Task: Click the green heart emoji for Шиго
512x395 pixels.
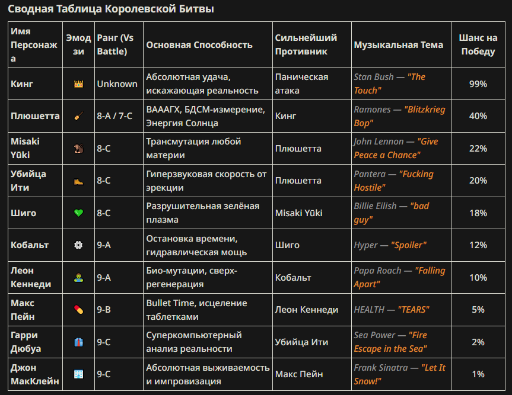Action: click(78, 213)
